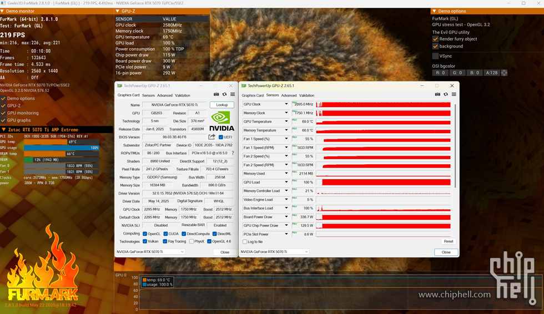Click the GPU Chip Power Draw value 129.5 W

tap(306, 226)
